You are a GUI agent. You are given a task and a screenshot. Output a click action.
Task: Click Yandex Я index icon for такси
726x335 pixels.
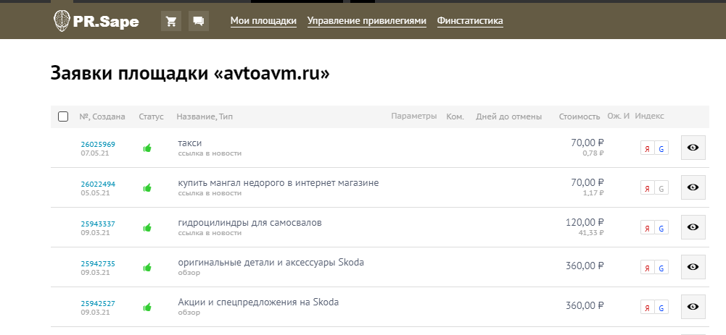(647, 148)
